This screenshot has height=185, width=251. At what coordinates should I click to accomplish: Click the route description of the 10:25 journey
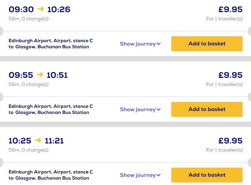(51, 175)
